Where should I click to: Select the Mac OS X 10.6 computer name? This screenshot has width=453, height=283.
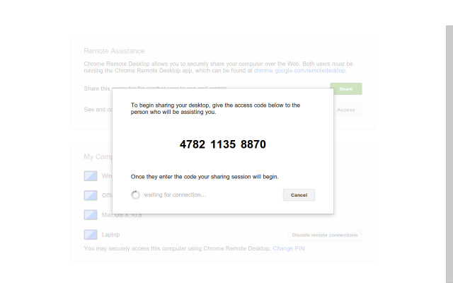122,215
